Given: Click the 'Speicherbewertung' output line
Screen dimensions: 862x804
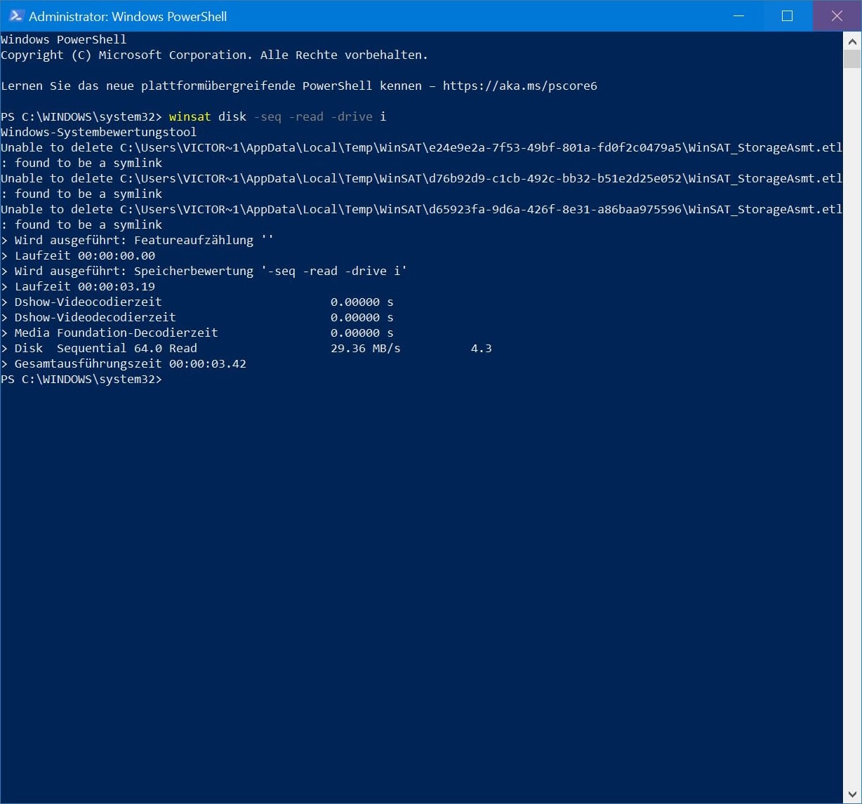Looking at the screenshot, I should coord(204,271).
